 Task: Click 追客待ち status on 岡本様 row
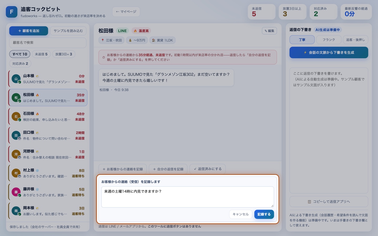78,214
